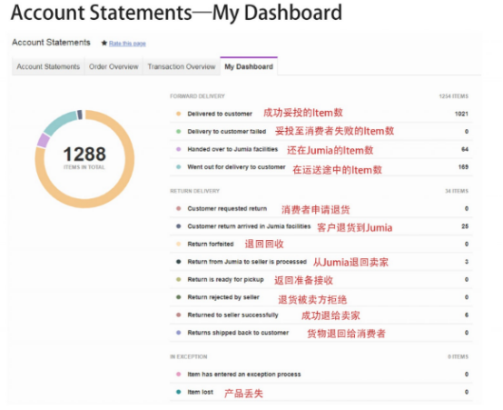Click the dot beside Returned to seller successfully
The width and height of the screenshot is (503, 410).
click(179, 315)
